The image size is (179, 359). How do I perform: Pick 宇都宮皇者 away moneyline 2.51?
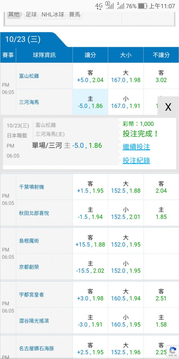[161, 294]
